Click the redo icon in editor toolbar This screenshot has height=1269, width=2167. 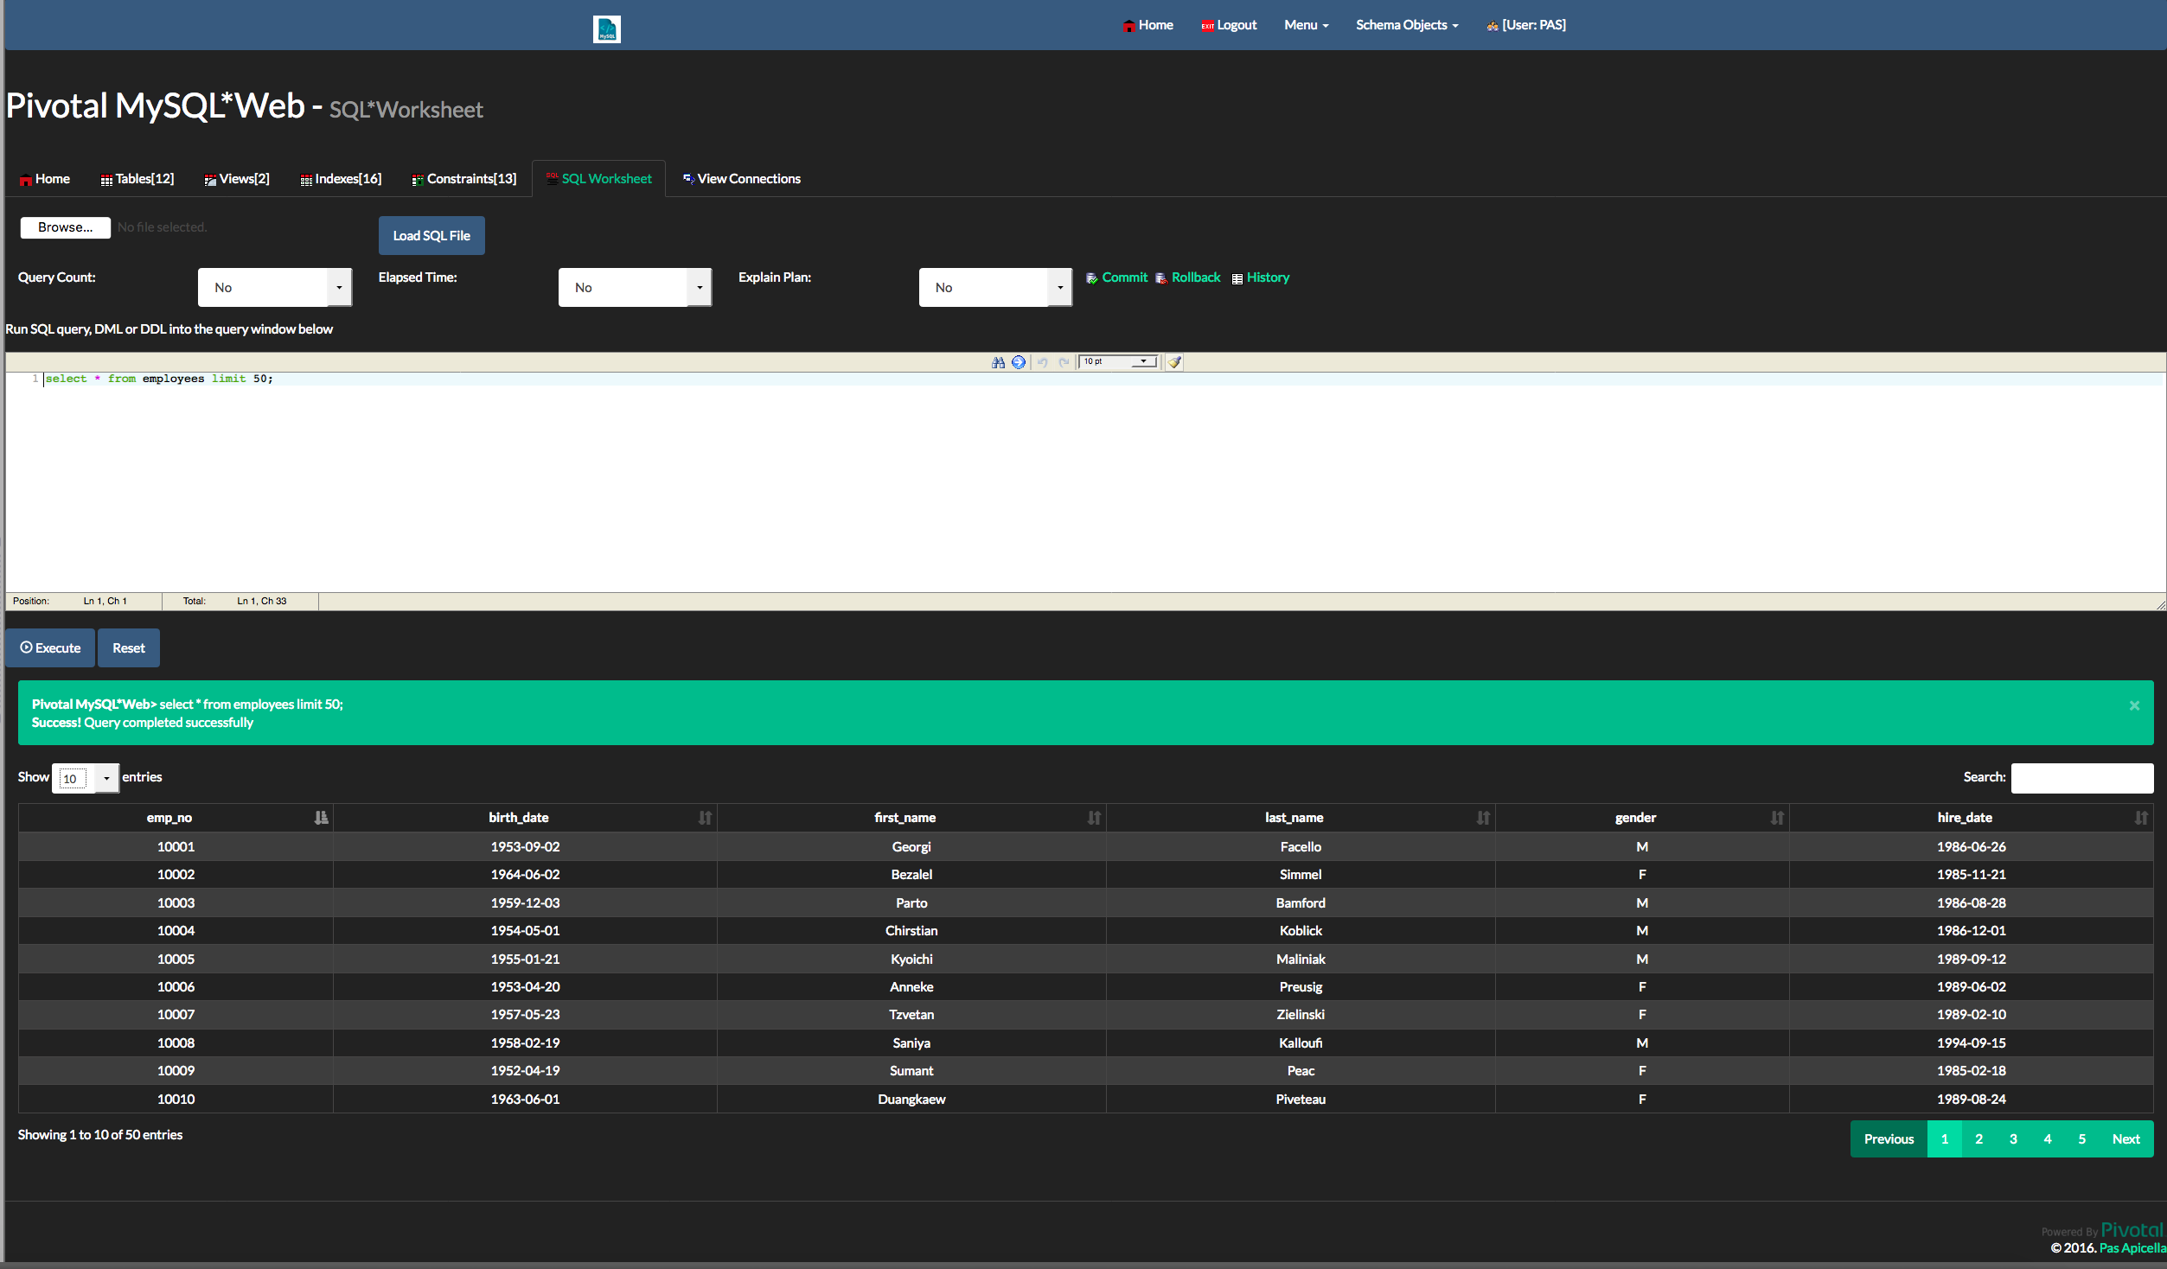1064,362
